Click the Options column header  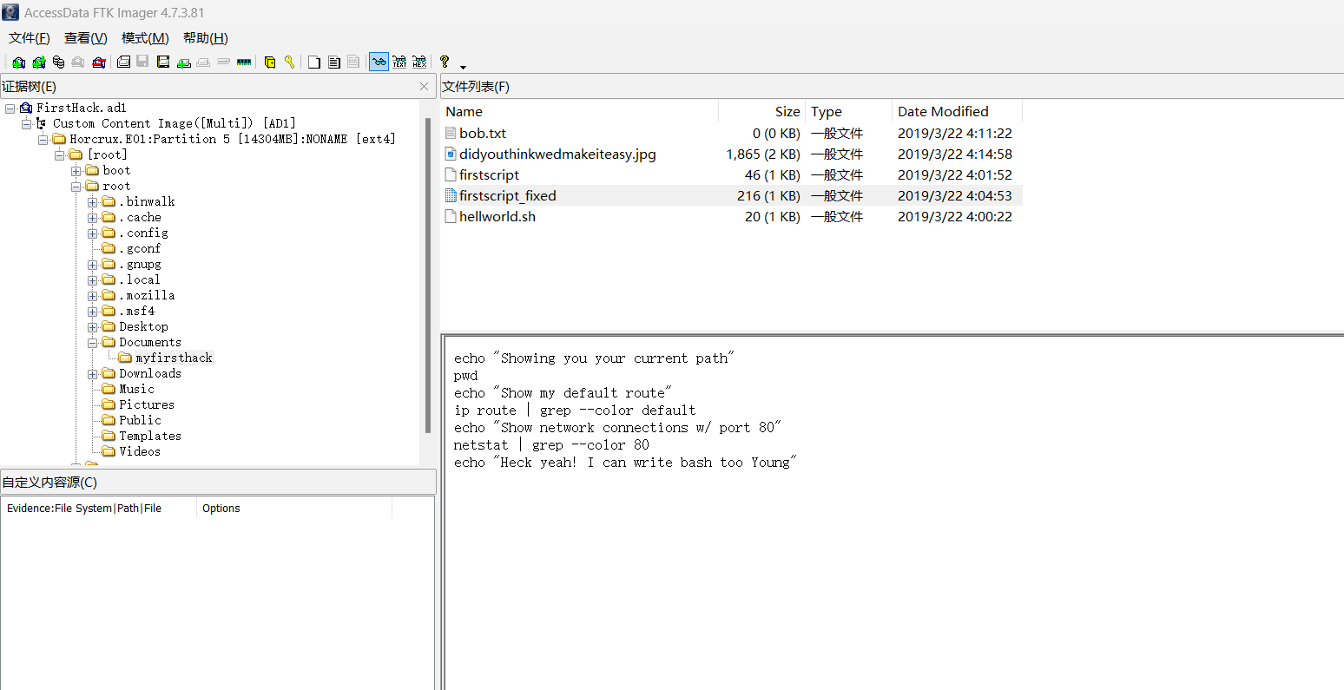(294, 509)
